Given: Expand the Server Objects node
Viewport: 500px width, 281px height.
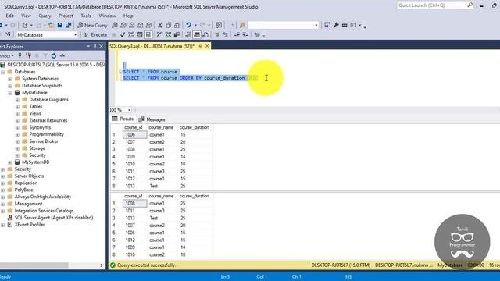Looking at the screenshot, I should click(3, 176).
